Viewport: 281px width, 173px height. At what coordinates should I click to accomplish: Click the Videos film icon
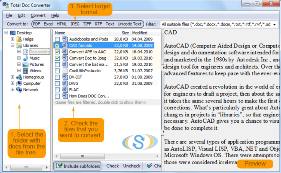tap(26, 71)
